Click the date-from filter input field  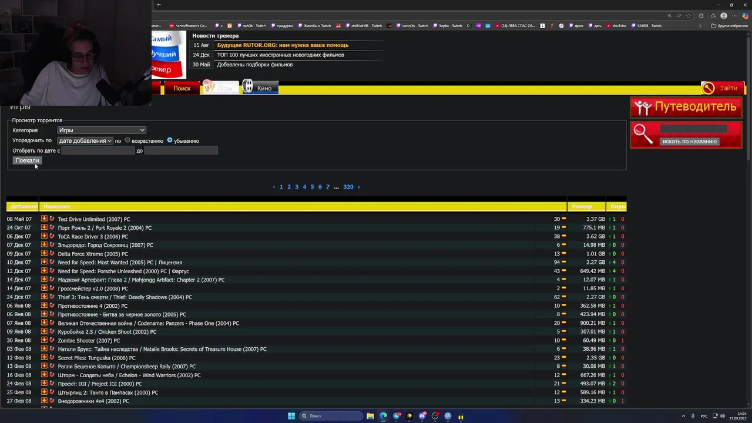[x=98, y=150]
